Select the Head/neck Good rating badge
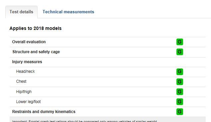Image resolution: width=211 pixels, height=122 pixels. pos(180,72)
